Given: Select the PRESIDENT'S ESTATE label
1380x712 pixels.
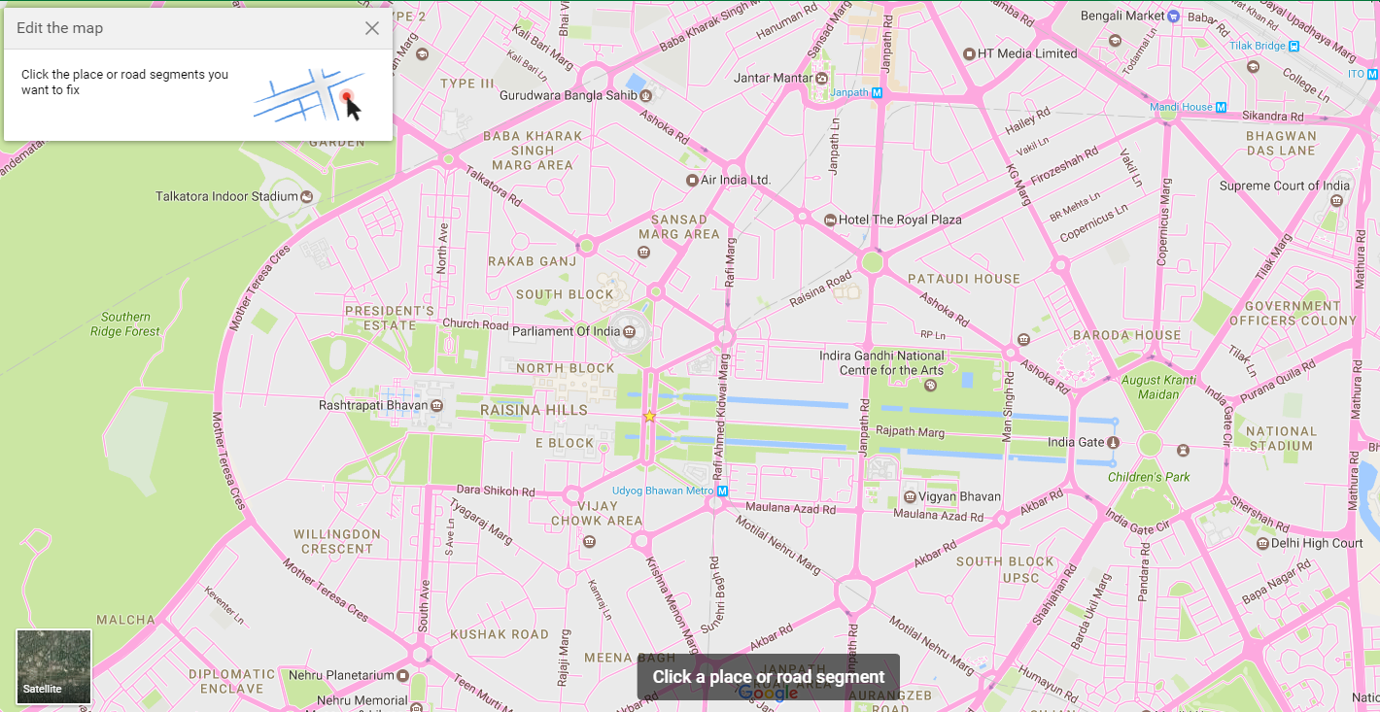Looking at the screenshot, I should [390, 318].
